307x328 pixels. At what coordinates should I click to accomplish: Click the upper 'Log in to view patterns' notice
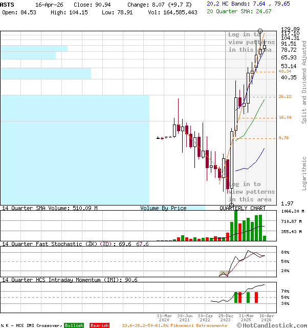click(x=251, y=42)
